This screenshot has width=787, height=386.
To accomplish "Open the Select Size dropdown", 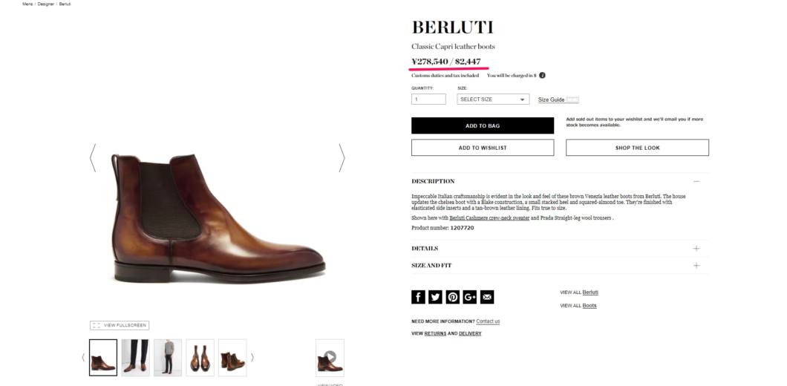I will pyautogui.click(x=493, y=99).
